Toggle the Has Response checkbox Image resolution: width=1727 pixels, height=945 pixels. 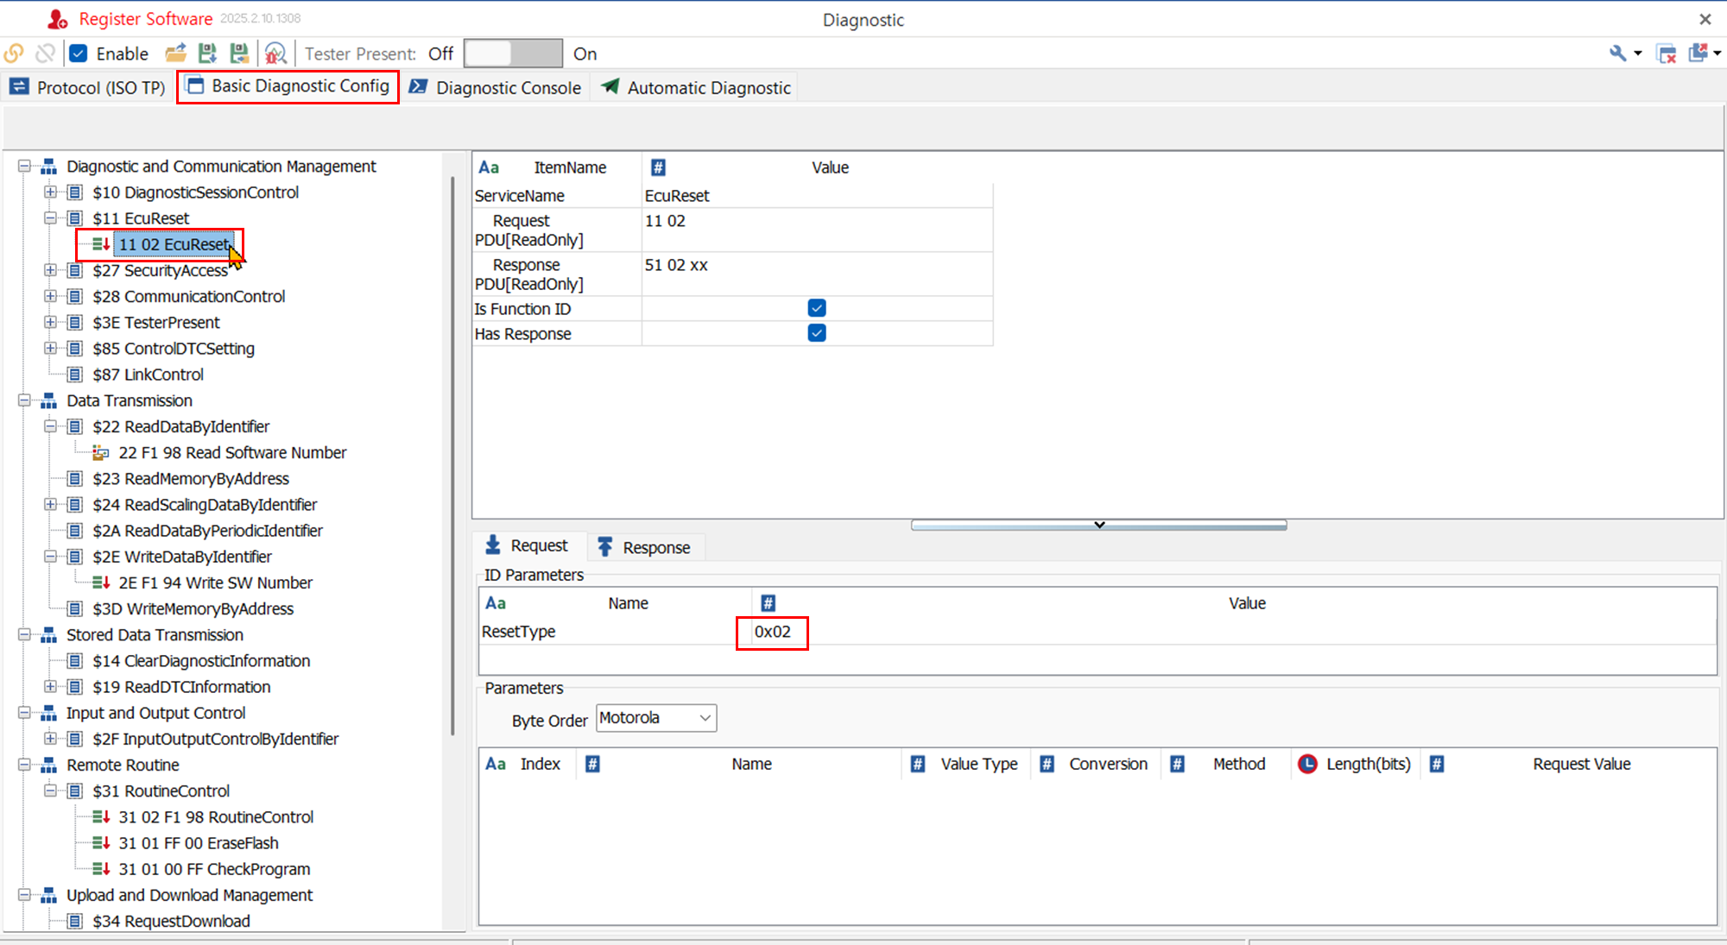point(816,333)
